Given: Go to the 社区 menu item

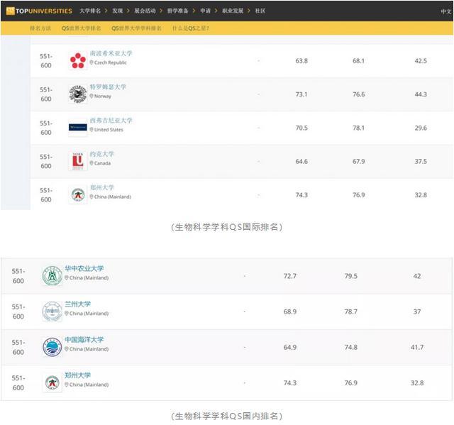Looking at the screenshot, I should pyautogui.click(x=260, y=11).
